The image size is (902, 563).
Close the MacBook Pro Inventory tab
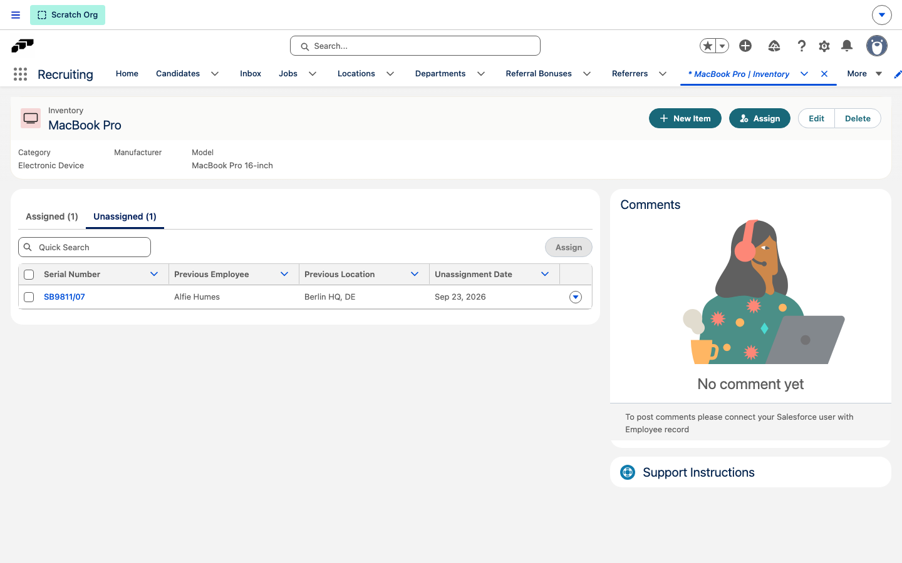[824, 74]
